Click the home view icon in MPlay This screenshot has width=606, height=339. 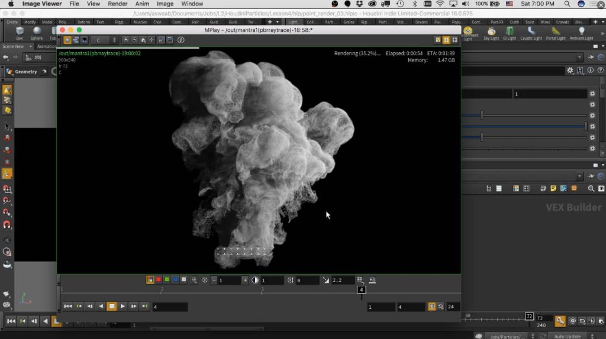[143, 40]
